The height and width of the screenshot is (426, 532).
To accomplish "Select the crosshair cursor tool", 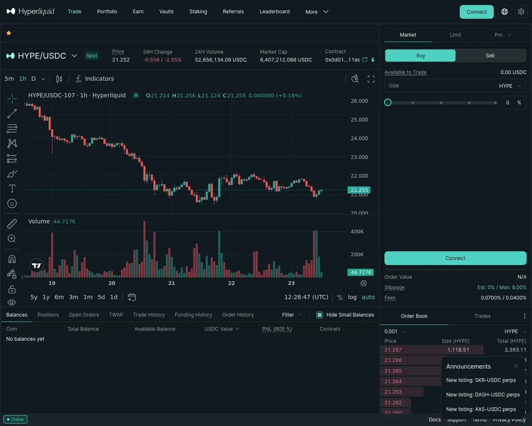I will pyautogui.click(x=12, y=99).
